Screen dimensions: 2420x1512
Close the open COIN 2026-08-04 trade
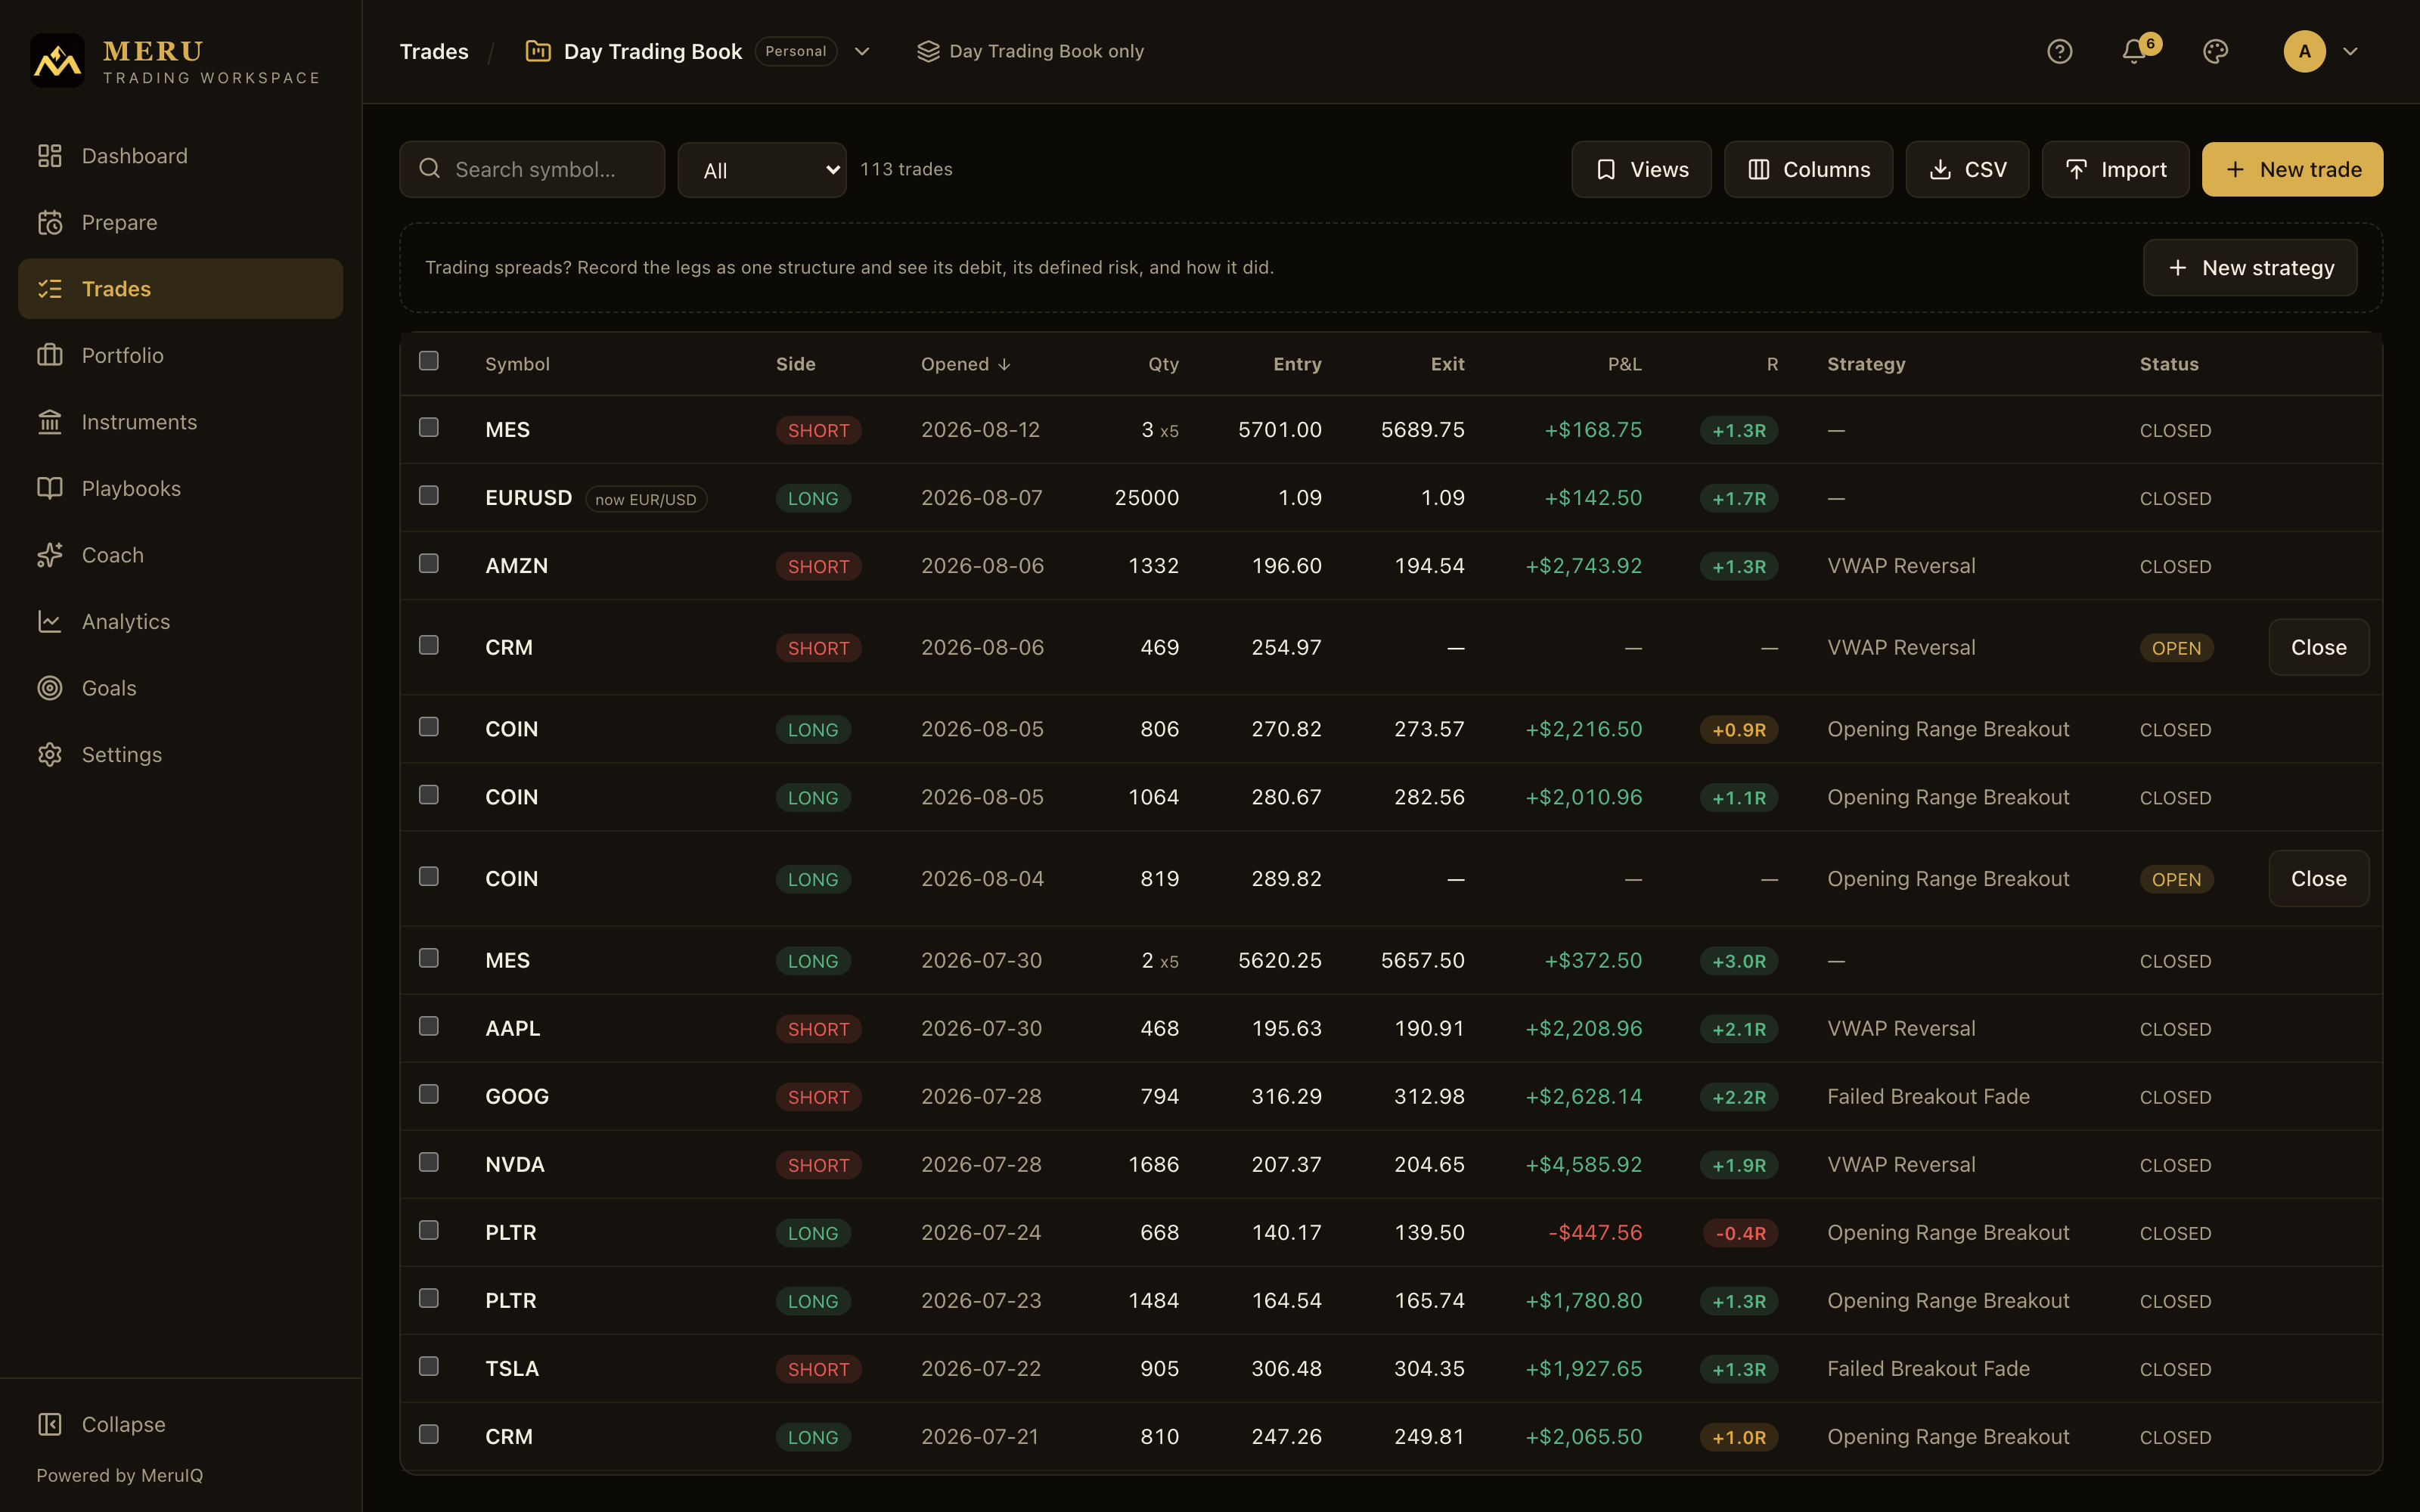pyautogui.click(x=2318, y=878)
